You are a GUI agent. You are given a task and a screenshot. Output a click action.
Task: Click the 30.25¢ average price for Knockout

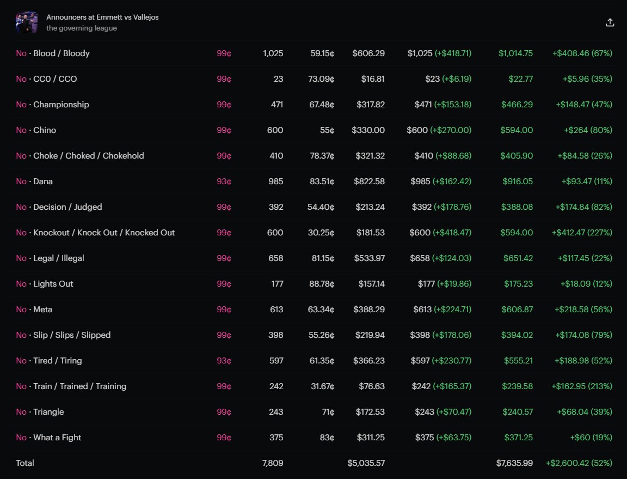coord(321,233)
